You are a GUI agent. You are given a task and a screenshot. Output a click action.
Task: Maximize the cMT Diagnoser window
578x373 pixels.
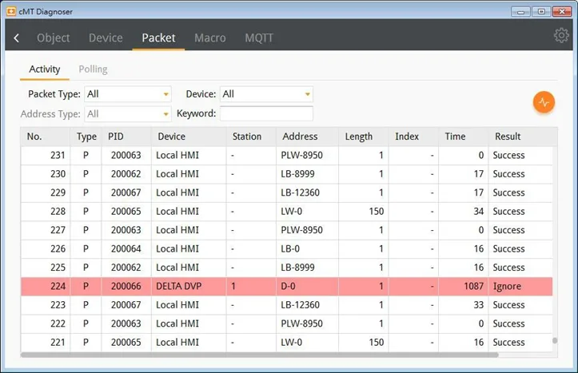click(x=541, y=11)
